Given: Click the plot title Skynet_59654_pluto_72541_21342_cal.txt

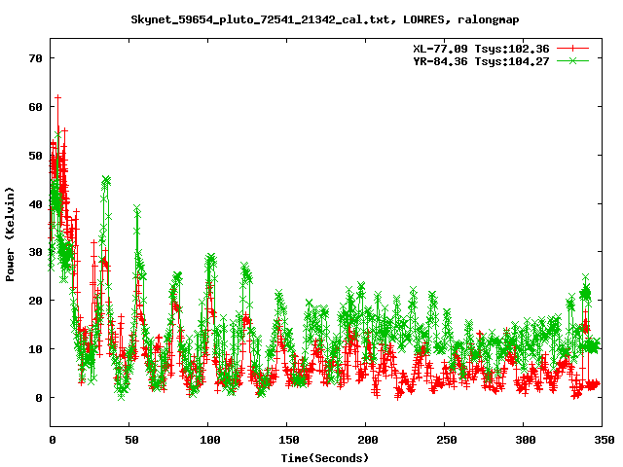Looking at the screenshot, I should point(261,19).
